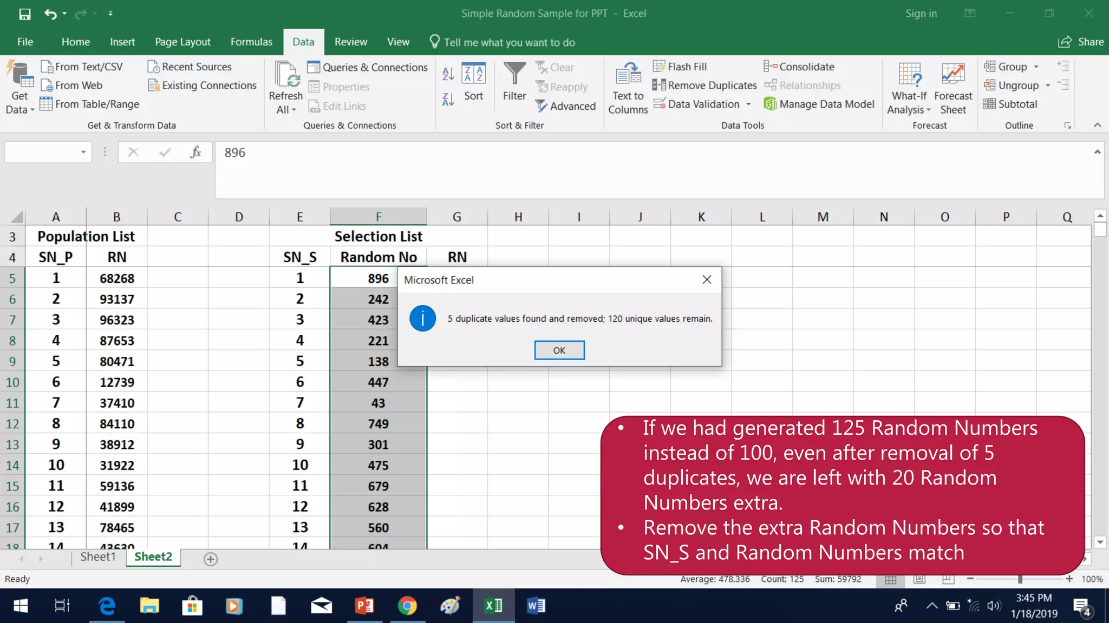This screenshot has height=623, width=1109.
Task: Collapse the ribbon with the chevron
Action: tap(1097, 125)
